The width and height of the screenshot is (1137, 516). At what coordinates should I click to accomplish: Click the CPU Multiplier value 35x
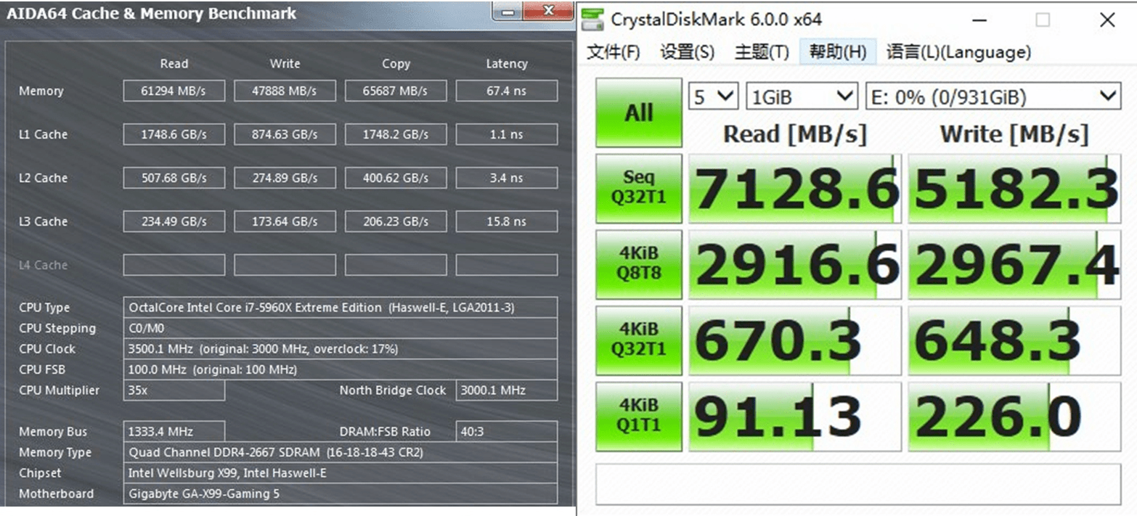click(174, 390)
